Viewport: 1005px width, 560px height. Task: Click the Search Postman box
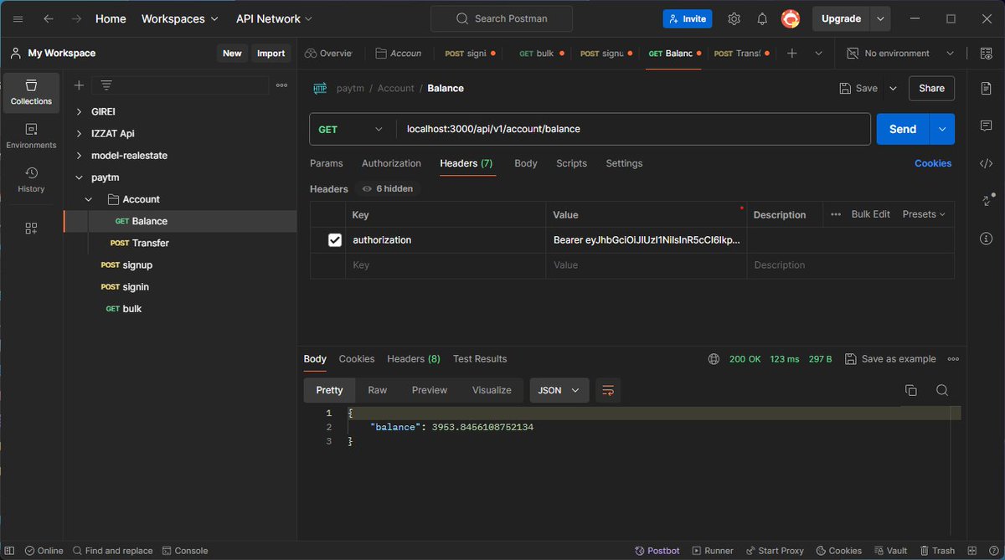coord(502,18)
